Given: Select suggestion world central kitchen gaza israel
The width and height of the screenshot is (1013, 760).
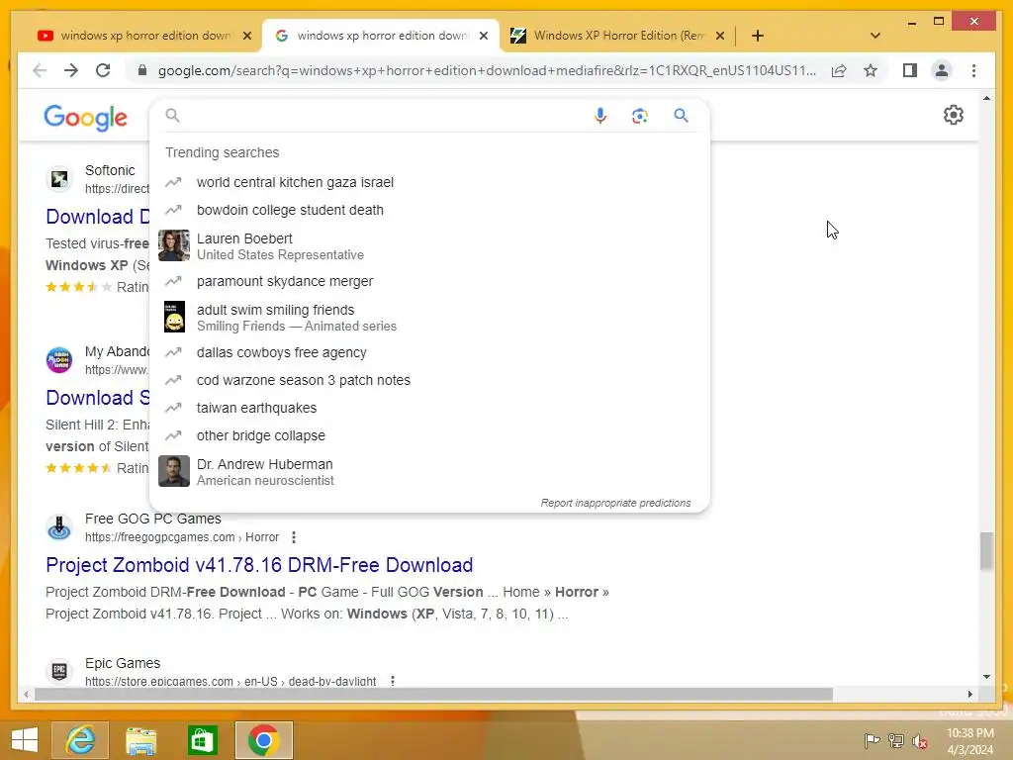Looking at the screenshot, I should pyautogui.click(x=429, y=182).
